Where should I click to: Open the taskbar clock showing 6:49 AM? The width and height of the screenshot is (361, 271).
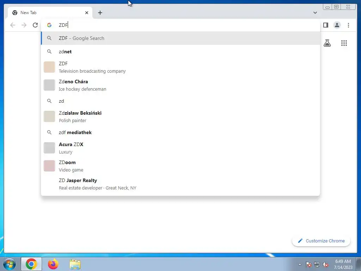(x=343, y=264)
